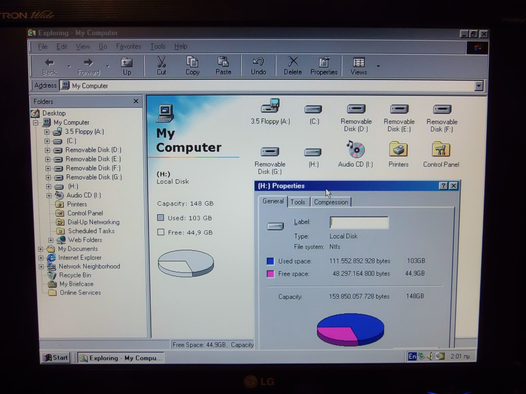Expand (C:) in the folder tree
526x394 pixels.
pos(47,141)
